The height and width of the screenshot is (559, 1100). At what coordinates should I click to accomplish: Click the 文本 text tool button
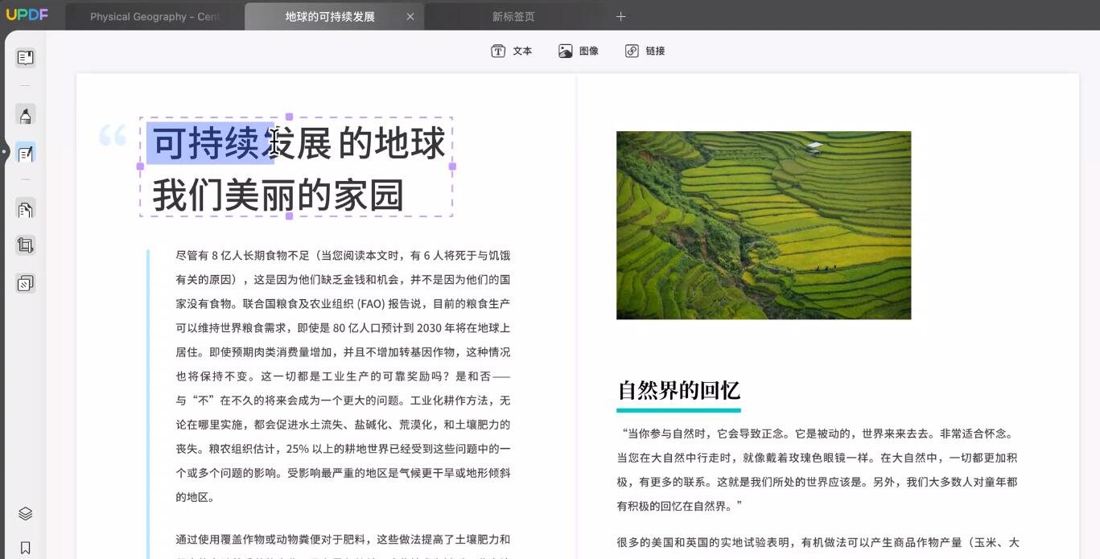point(512,51)
